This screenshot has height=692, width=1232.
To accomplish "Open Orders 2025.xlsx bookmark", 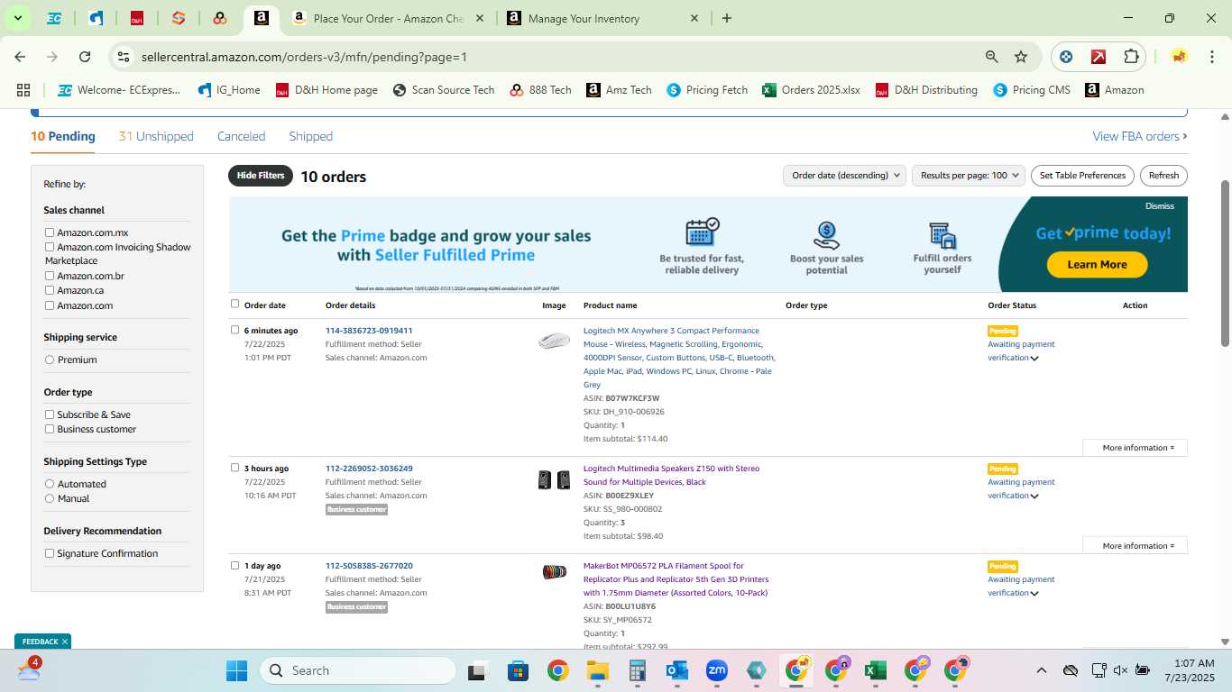I will pyautogui.click(x=811, y=90).
